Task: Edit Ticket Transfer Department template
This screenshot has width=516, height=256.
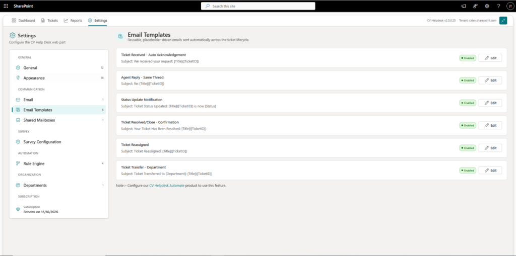Action: coord(490,170)
